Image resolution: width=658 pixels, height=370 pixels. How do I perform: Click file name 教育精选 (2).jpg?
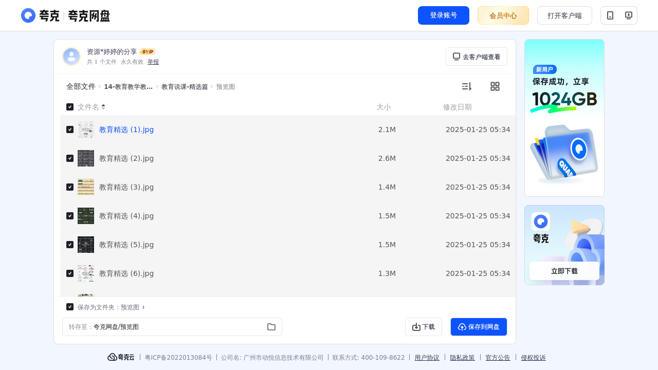pyautogui.click(x=126, y=158)
